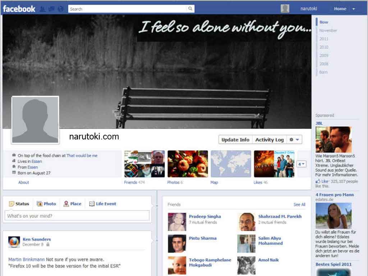Expand the '4' more sections dropdown
Viewport: 368px width, 276px height.
302,164
